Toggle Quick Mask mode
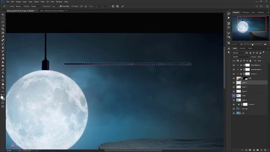270x152 pixels. (3, 103)
